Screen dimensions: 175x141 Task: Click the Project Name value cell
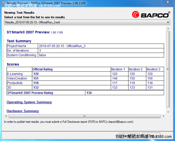click(x=101, y=46)
